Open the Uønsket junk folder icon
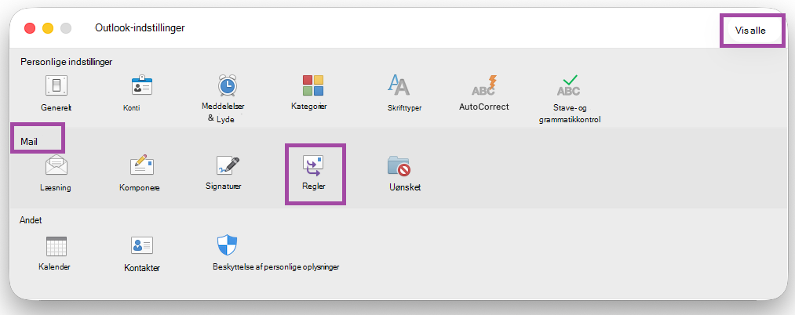 pyautogui.click(x=399, y=165)
